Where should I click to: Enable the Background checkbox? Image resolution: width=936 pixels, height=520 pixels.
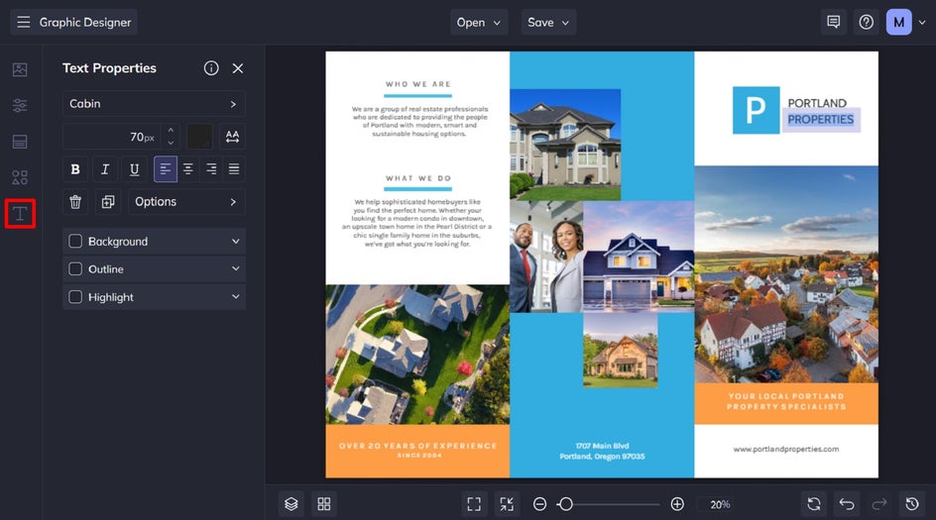tap(75, 241)
